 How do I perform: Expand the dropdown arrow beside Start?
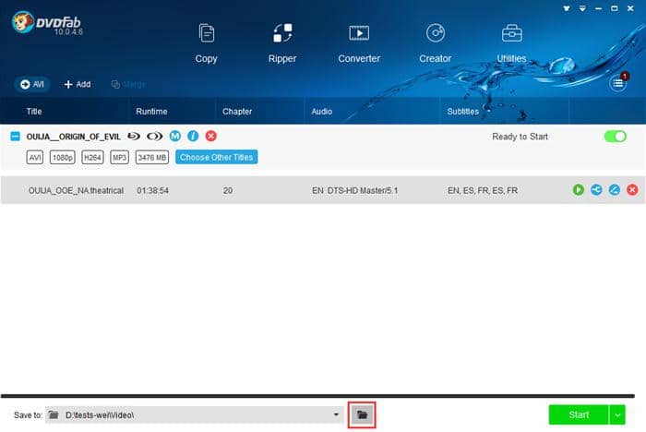(x=617, y=414)
